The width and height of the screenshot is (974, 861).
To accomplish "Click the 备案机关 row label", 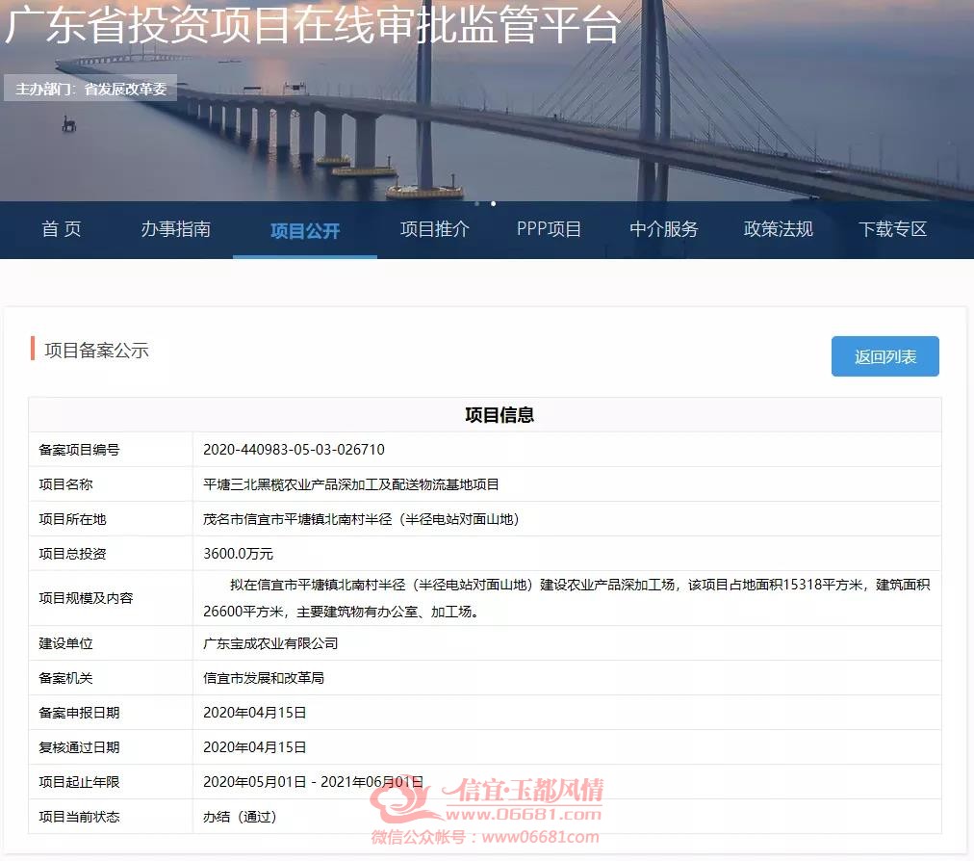I will 65,678.
